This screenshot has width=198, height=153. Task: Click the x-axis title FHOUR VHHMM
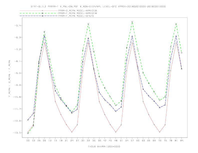click(x=104, y=146)
